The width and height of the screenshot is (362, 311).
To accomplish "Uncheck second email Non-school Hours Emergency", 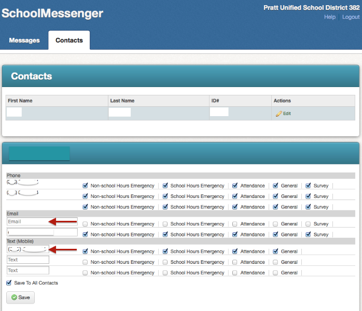I will pyautogui.click(x=85, y=234).
